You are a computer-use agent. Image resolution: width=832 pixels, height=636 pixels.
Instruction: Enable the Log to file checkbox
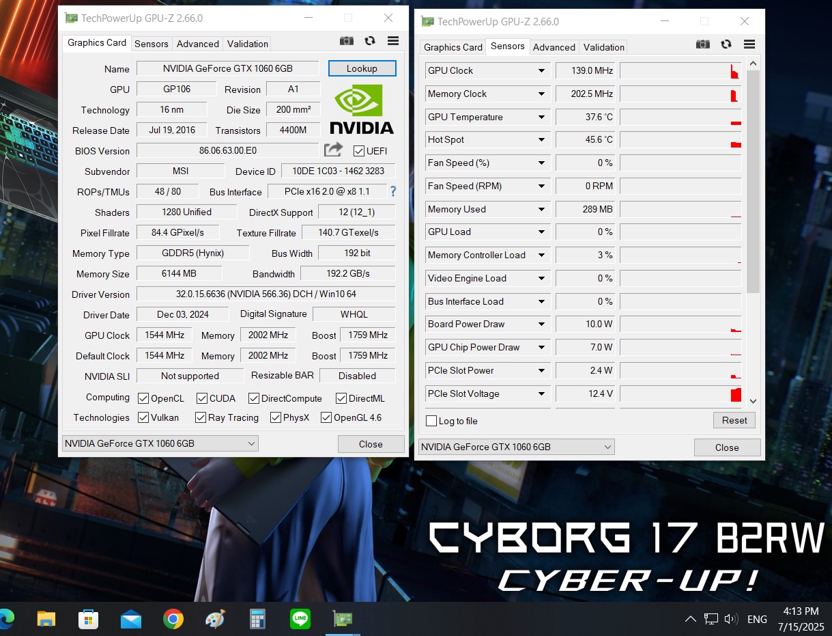(431, 421)
